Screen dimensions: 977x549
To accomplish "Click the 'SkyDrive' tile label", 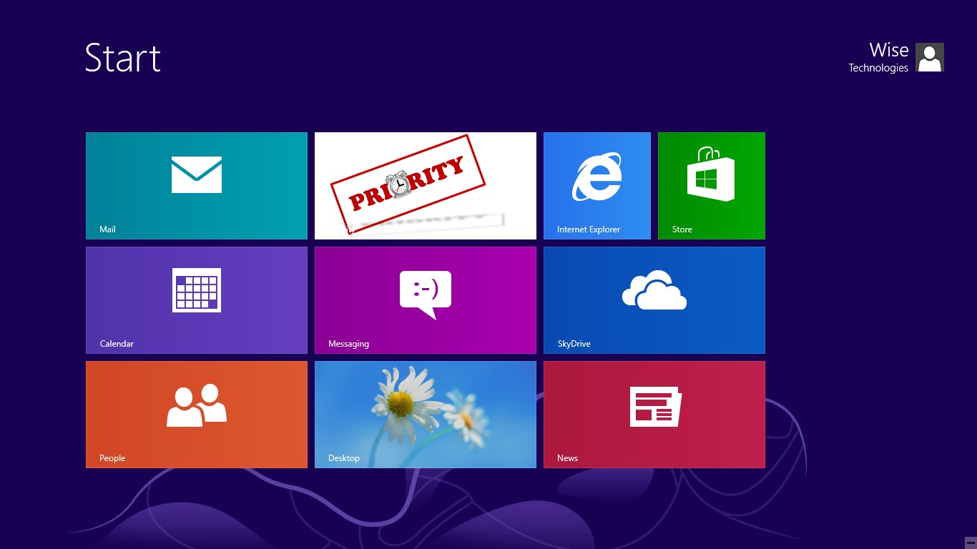I will pos(574,344).
